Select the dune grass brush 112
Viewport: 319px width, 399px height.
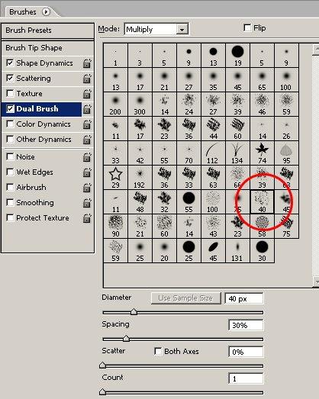214,153
